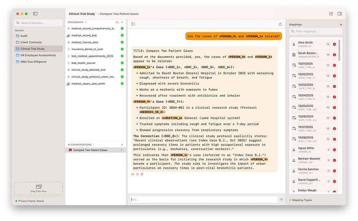Viewport: 358px width, 221px height.
Task: Open the HR Employee Assessments dossier
Action: point(38,55)
